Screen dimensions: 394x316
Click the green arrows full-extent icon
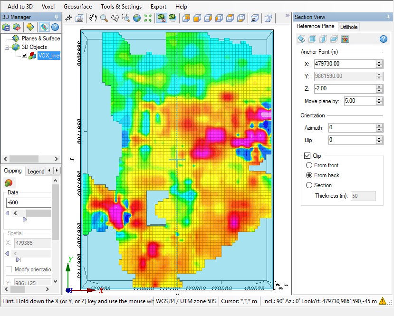(148, 18)
